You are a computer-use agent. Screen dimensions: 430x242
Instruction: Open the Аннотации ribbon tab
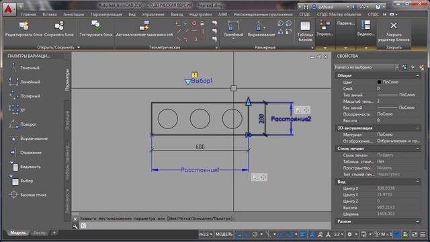tap(73, 14)
